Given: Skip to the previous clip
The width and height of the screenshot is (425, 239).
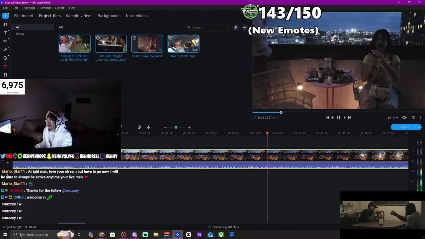Looking at the screenshot, I should 327,118.
